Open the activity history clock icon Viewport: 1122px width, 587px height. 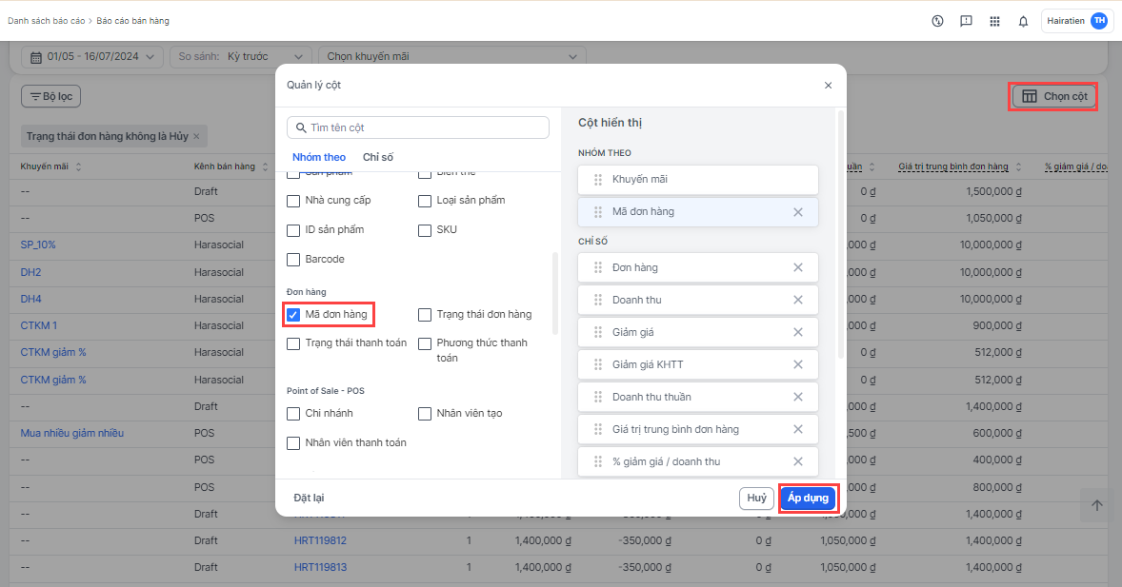[x=937, y=21]
